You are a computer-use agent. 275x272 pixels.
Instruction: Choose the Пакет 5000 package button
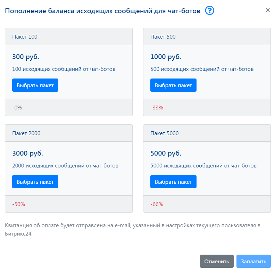pos(173,182)
